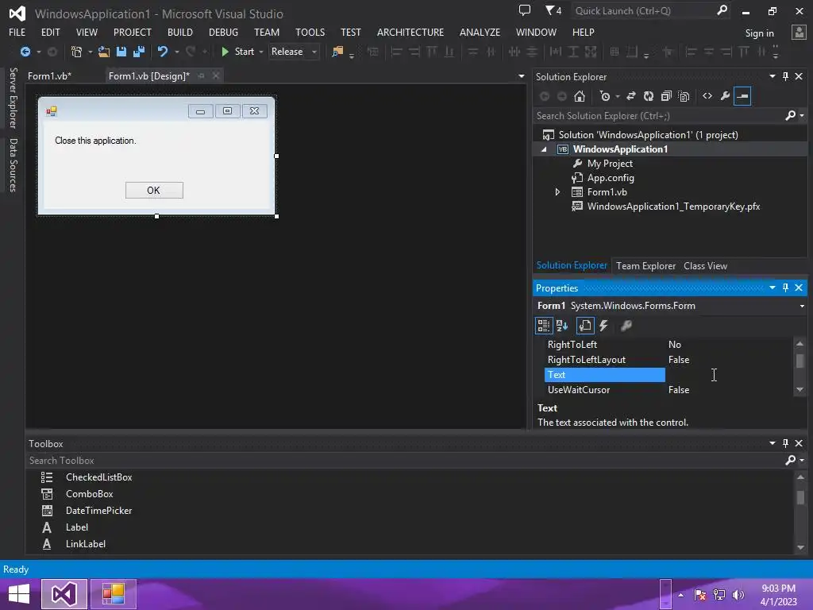Switch Properties to Categorized view
813x610 pixels.
click(x=543, y=326)
